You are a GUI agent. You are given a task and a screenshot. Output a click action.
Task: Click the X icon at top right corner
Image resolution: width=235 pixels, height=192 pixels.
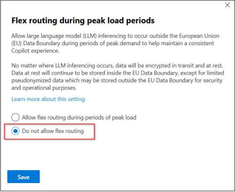coord(227,5)
